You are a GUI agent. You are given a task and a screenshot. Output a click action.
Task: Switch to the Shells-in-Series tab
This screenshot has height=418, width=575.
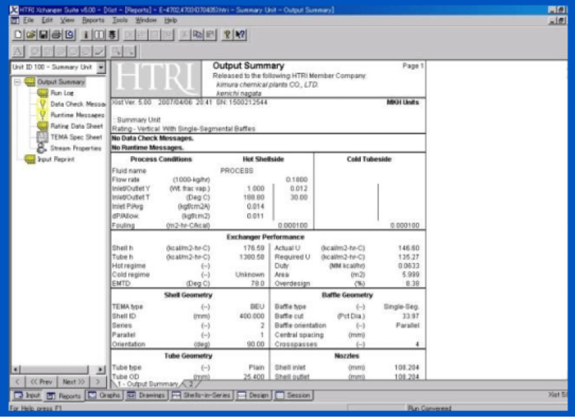click(x=203, y=395)
